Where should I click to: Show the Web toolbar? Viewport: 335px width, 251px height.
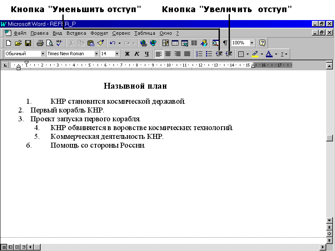[153, 43]
